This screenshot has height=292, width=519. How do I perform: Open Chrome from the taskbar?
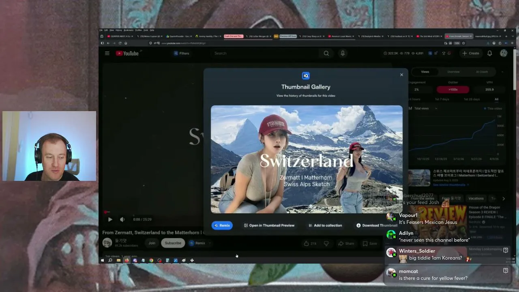tap(151, 260)
